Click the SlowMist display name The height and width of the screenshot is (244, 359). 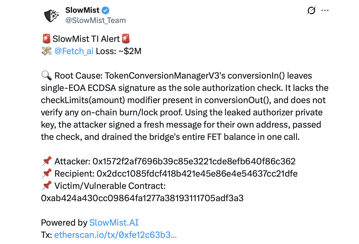(82, 10)
